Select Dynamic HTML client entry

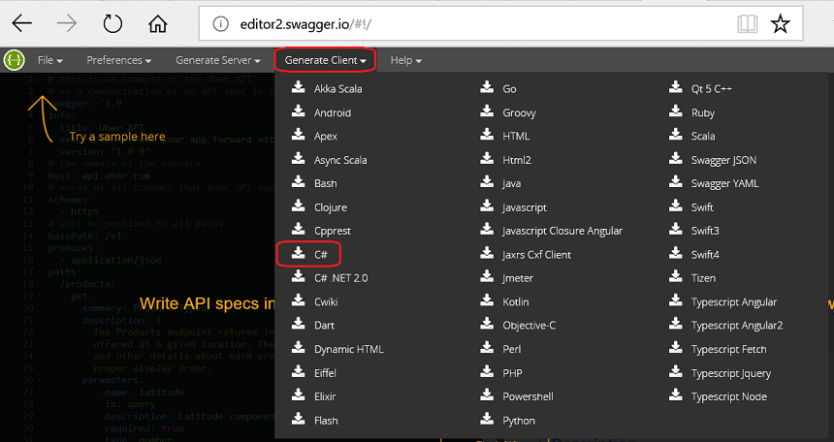[x=349, y=350]
